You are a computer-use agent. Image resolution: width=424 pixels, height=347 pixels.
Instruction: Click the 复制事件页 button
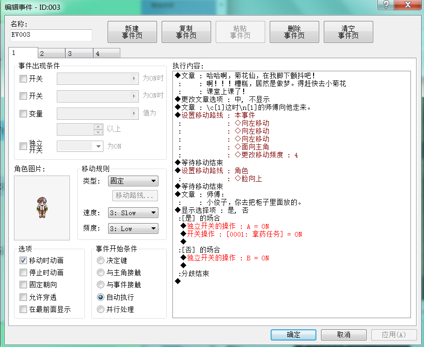coord(186,32)
